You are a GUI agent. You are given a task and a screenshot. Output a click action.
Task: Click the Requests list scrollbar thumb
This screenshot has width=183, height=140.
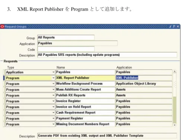pyautogui.click(x=174, y=110)
